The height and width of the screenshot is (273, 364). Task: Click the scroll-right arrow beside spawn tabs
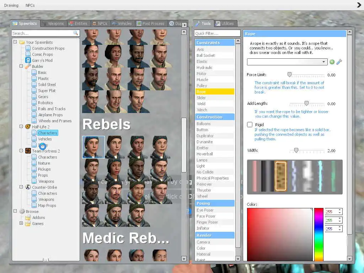(x=184, y=25)
